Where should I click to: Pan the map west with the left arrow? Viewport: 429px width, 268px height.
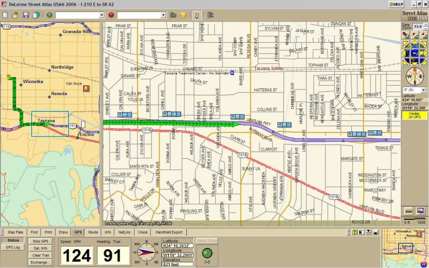[x=406, y=53]
